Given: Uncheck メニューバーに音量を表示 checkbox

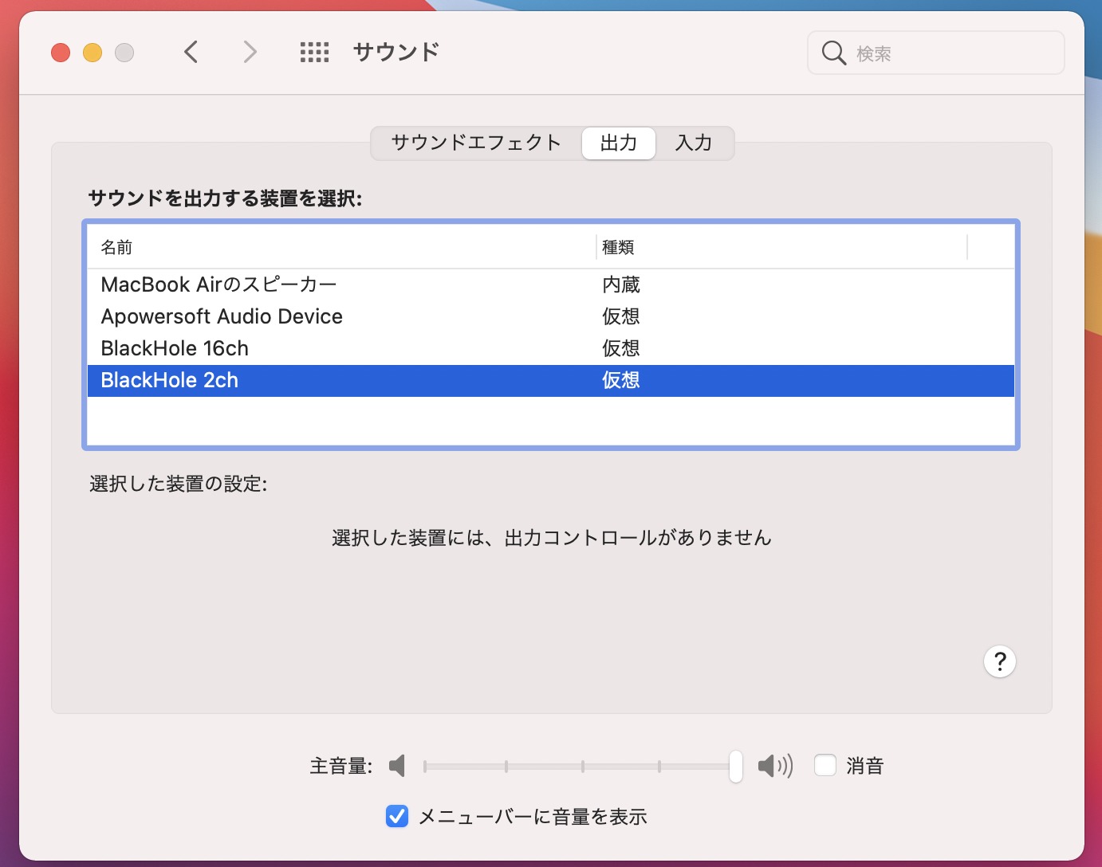Looking at the screenshot, I should (397, 816).
